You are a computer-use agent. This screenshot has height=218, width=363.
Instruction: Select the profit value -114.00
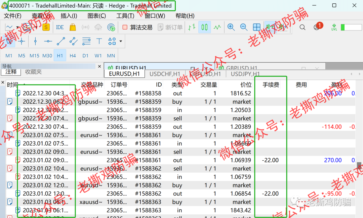tap(331, 127)
